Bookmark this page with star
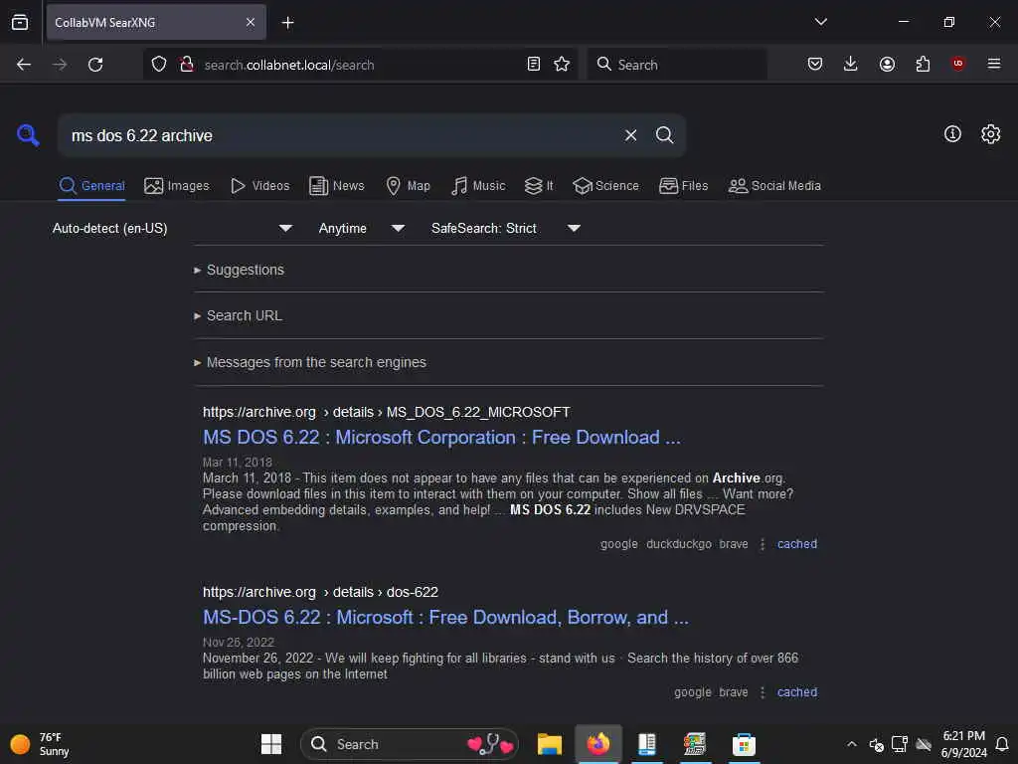 click(562, 64)
